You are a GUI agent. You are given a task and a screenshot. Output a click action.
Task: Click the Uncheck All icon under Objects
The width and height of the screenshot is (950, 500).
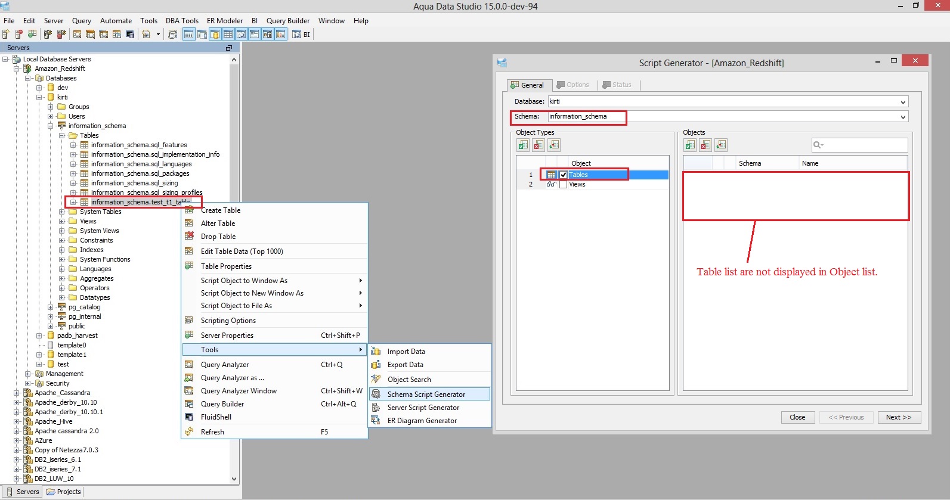click(705, 145)
